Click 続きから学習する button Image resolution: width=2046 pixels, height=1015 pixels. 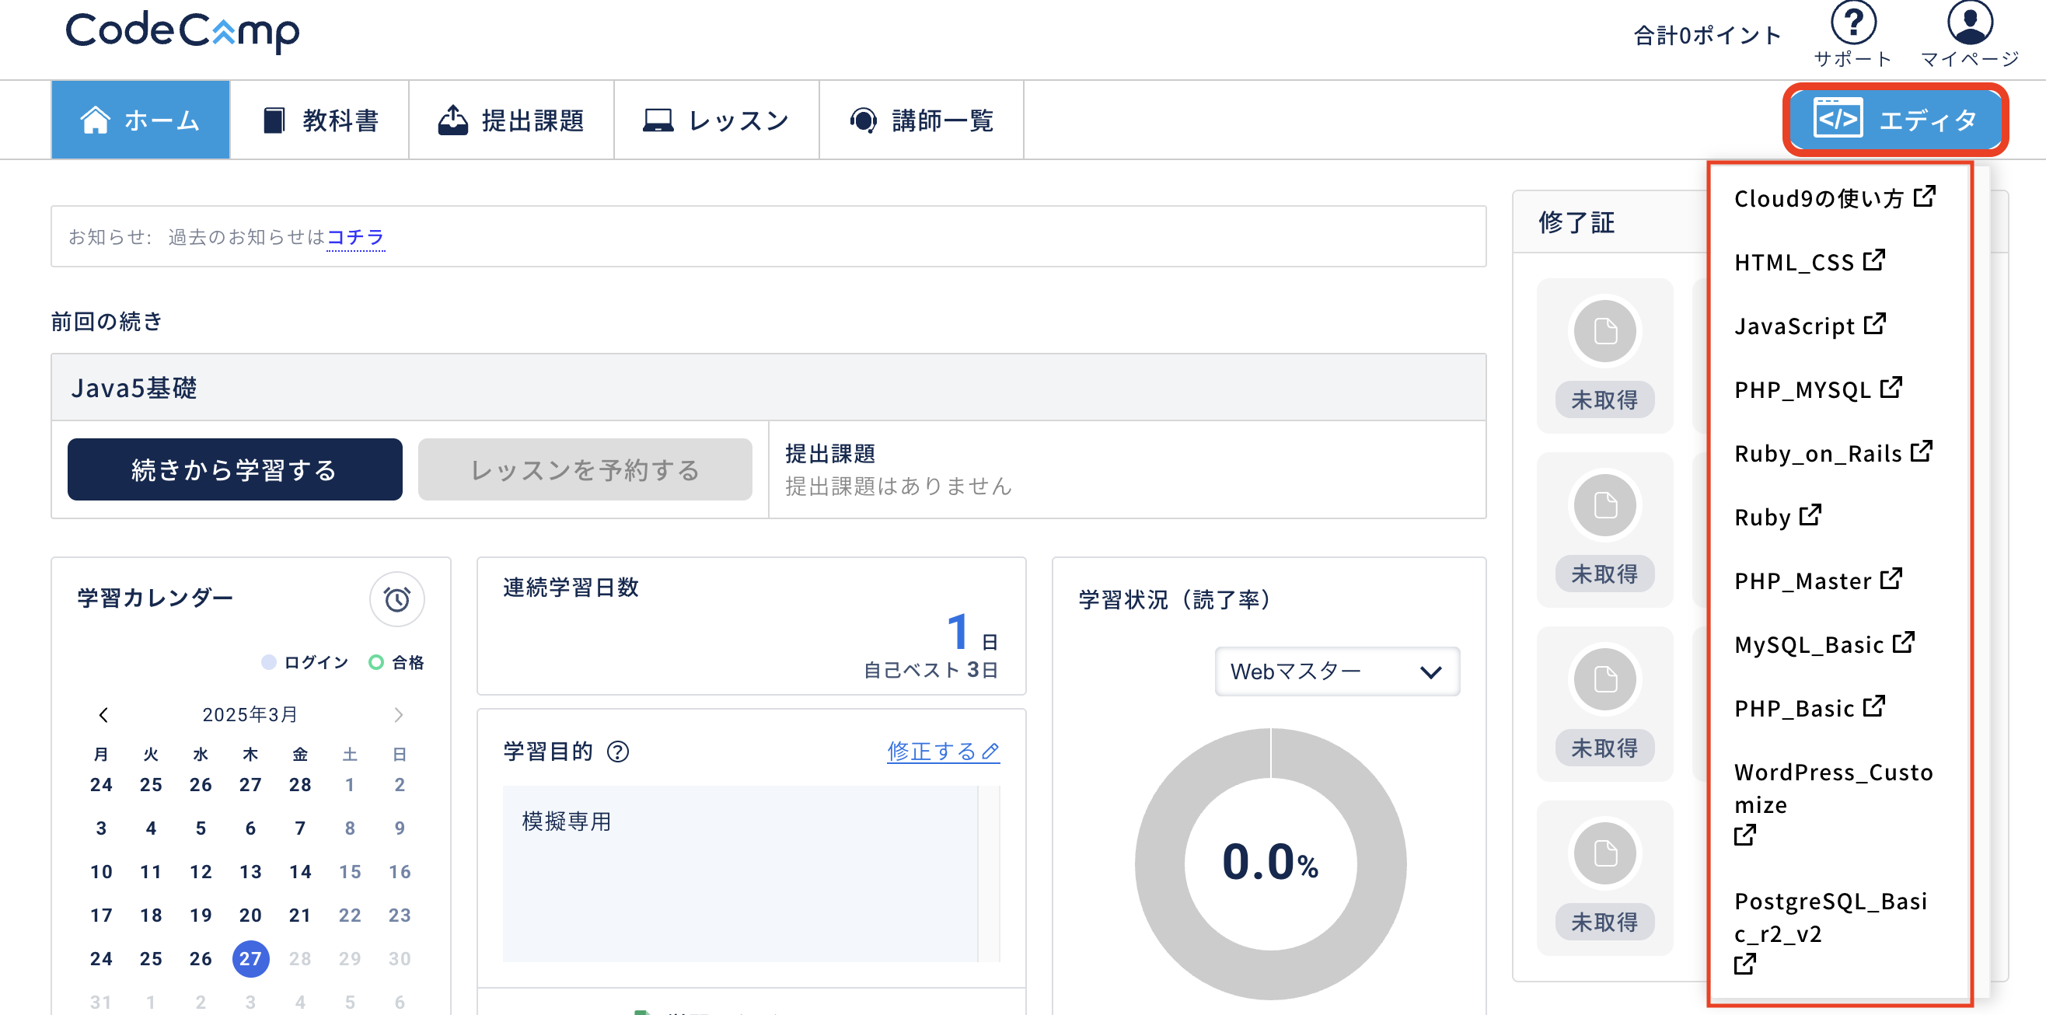[234, 469]
